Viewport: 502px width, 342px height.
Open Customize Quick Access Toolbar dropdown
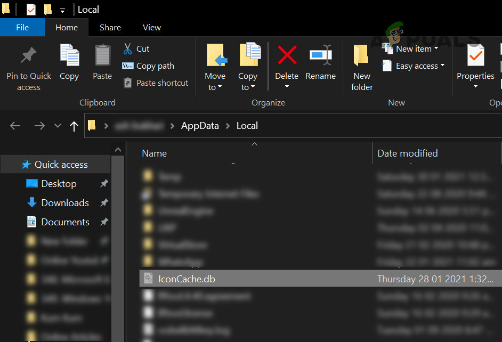pos(62,11)
